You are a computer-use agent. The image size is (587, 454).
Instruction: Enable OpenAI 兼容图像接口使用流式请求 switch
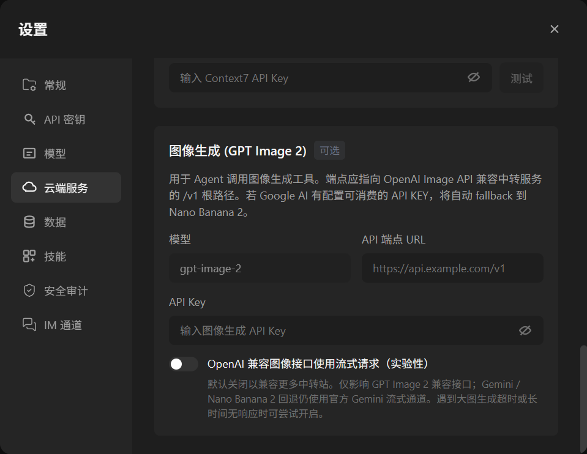(184, 364)
